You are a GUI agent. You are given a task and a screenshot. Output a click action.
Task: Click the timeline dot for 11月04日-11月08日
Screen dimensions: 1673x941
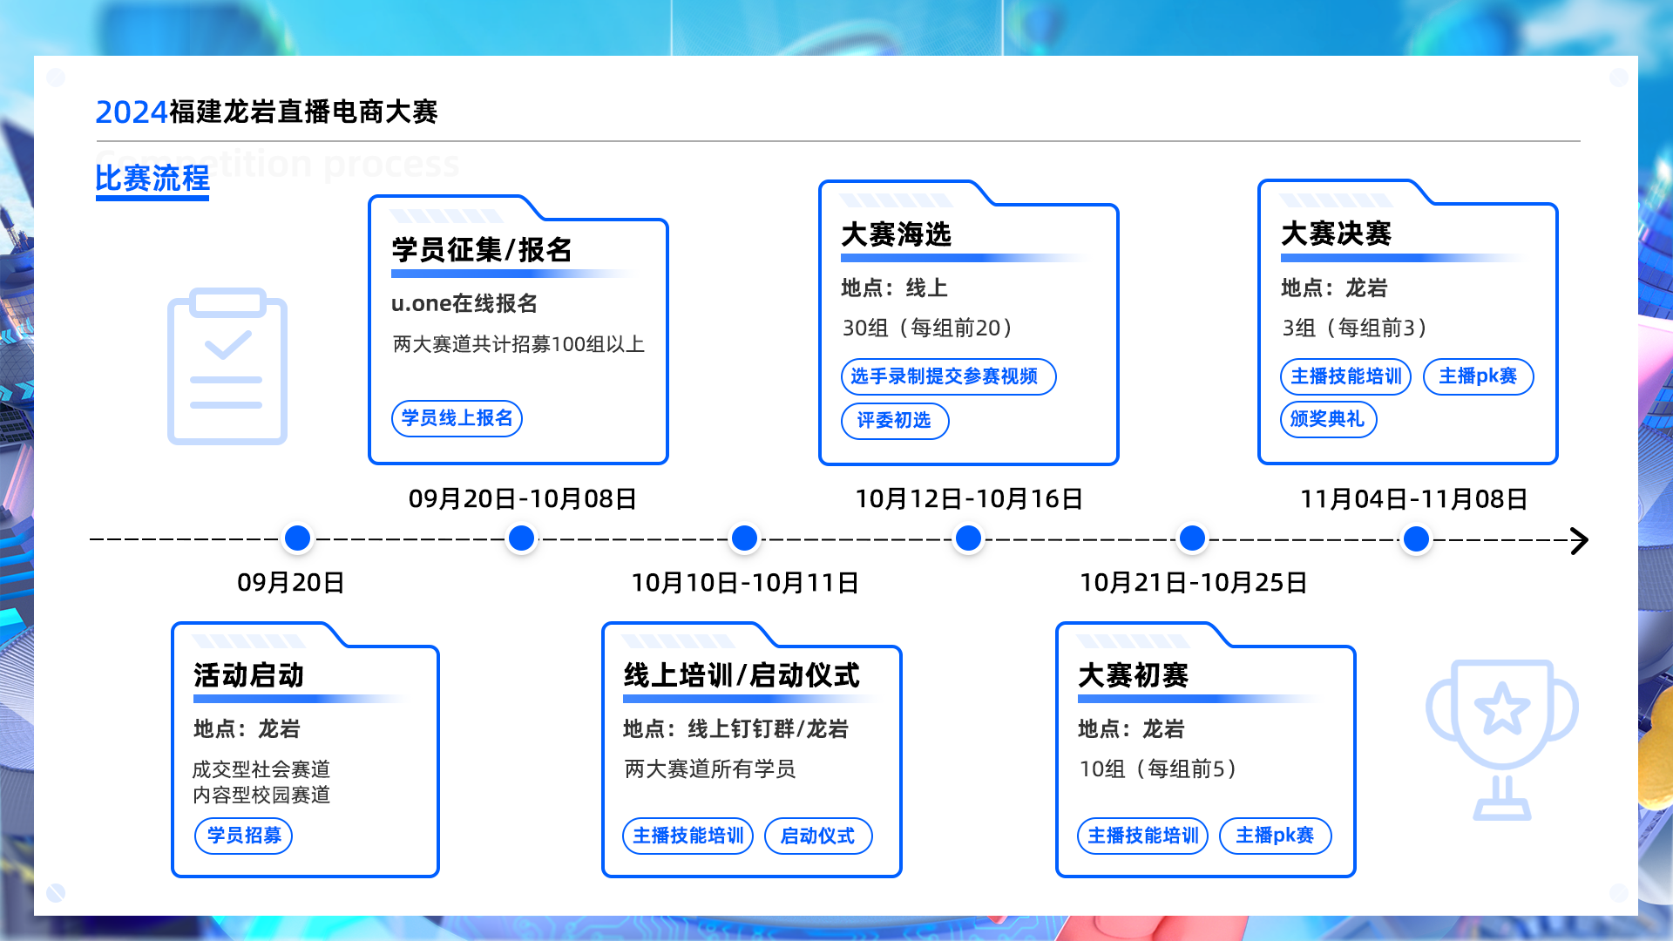(x=1416, y=539)
